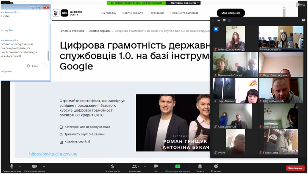This screenshot has width=308, height=174.
Task: Open the Реакции reactions icon
Action: pos(216,166)
